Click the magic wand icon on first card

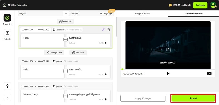pyautogui.click(x=103, y=30)
